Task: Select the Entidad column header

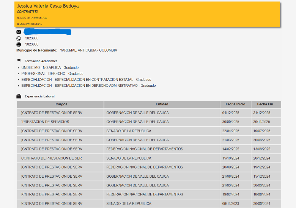Action: [x=162, y=104]
